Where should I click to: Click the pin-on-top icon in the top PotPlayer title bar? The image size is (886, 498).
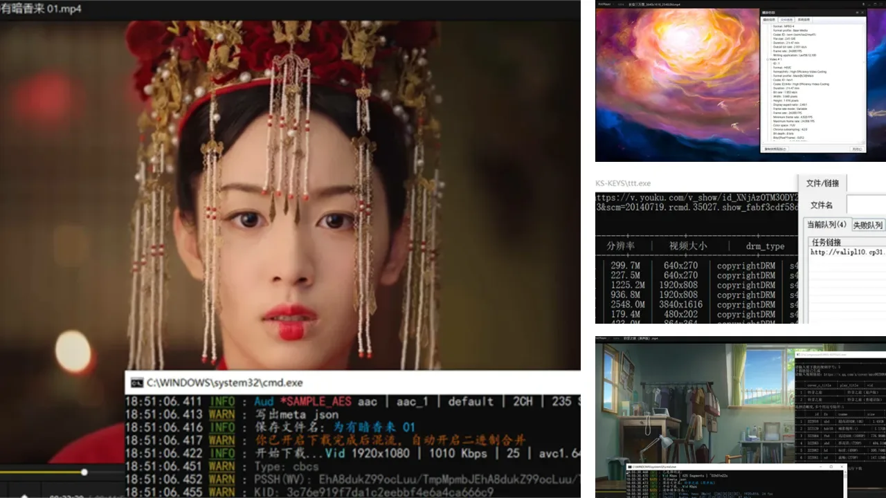point(863,4)
